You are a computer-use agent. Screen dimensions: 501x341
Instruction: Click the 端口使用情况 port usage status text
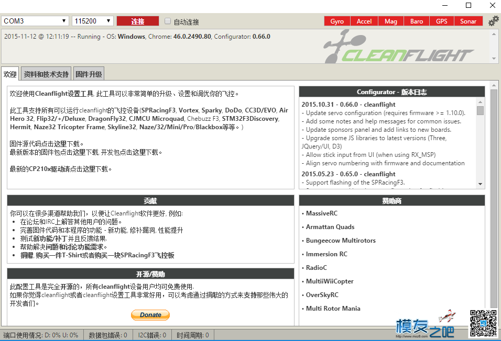coord(41,335)
